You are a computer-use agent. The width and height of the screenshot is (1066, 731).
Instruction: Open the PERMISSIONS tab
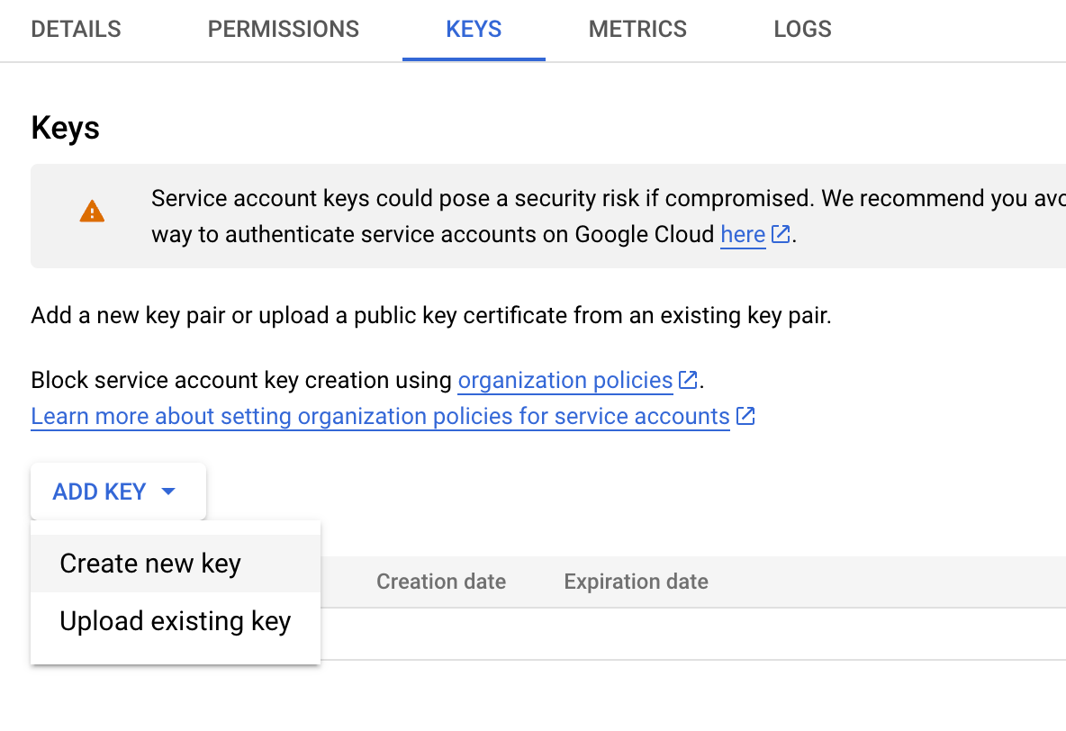pyautogui.click(x=284, y=30)
